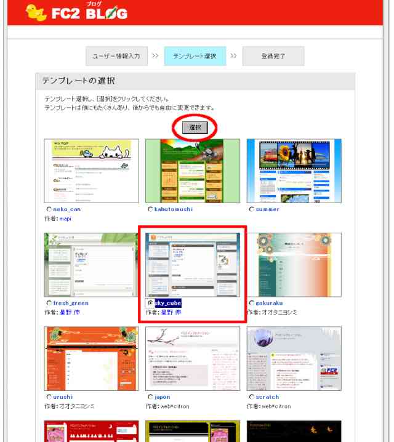The image size is (394, 442).
Task: Click author text オオタニヨシミ under gokuraku
Action: pyautogui.click(x=279, y=312)
